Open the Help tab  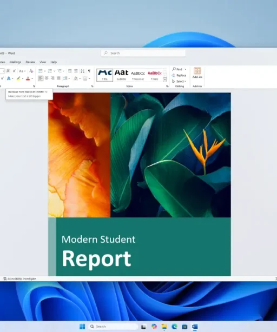(x=54, y=62)
